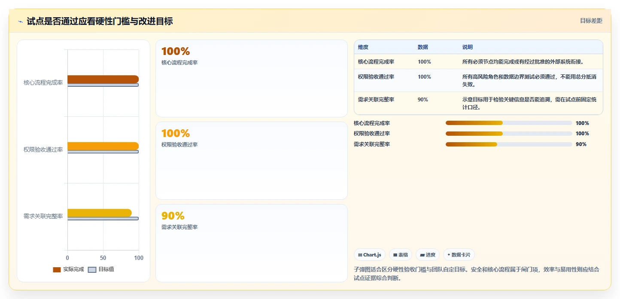Click the Chart.js tag chip
Screen dimensions: 620x299
click(x=370, y=255)
